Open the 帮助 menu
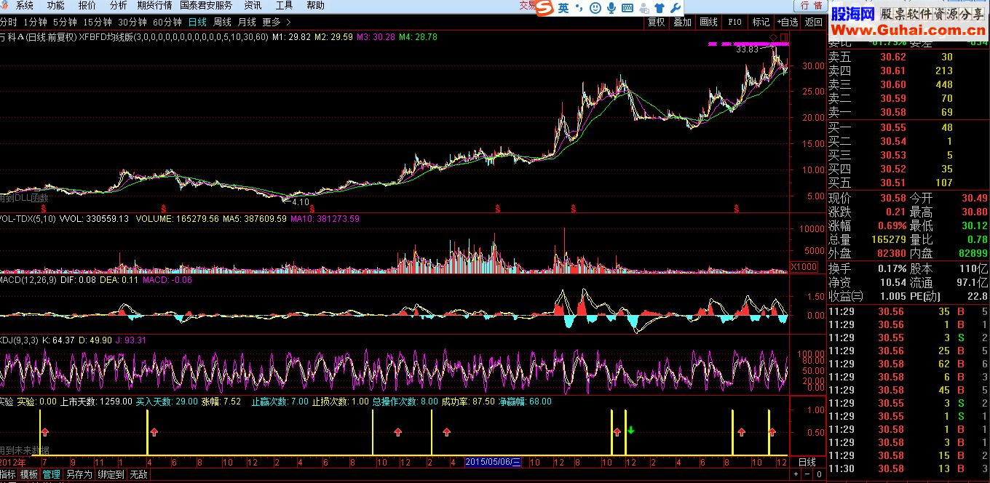The width and height of the screenshot is (990, 483). point(316,6)
